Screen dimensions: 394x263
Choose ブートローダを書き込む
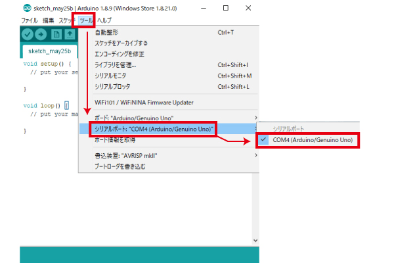pos(169,166)
